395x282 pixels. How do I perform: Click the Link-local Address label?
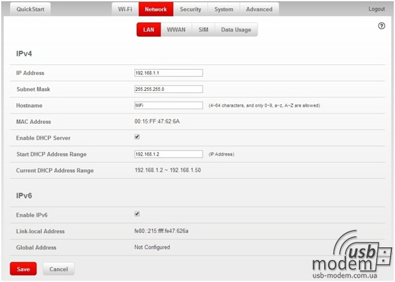(x=40, y=231)
